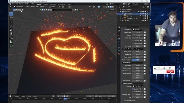Adjust the Noise Roughness slider
Screen dimensions: 184x103
(138, 60)
